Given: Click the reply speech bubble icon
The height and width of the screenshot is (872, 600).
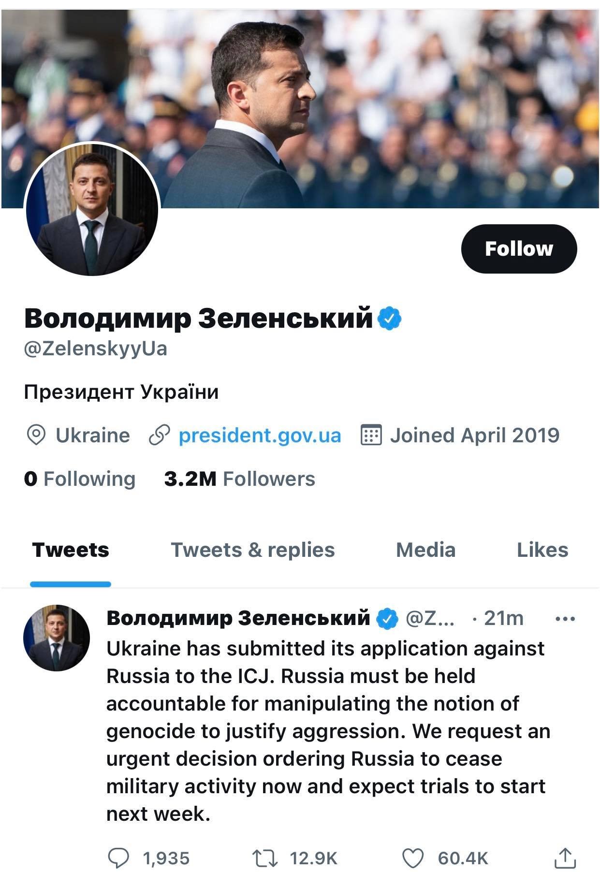Looking at the screenshot, I should coord(118,858).
